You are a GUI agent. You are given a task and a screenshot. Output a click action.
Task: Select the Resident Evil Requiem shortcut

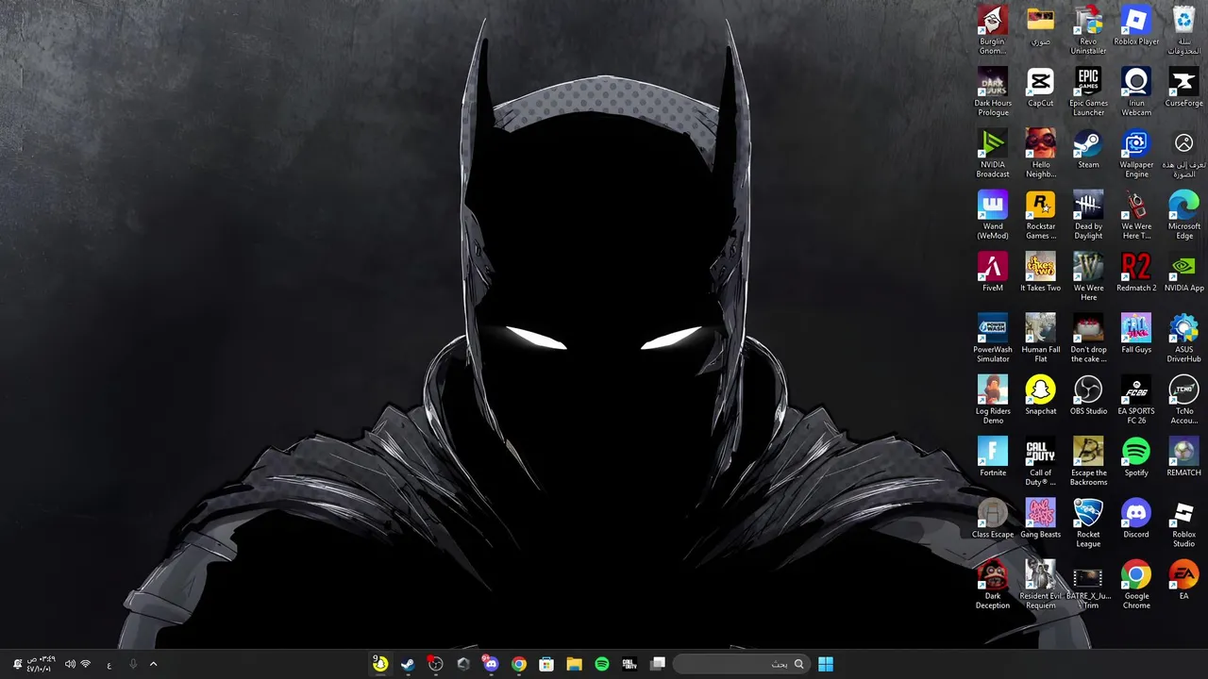click(x=1040, y=584)
